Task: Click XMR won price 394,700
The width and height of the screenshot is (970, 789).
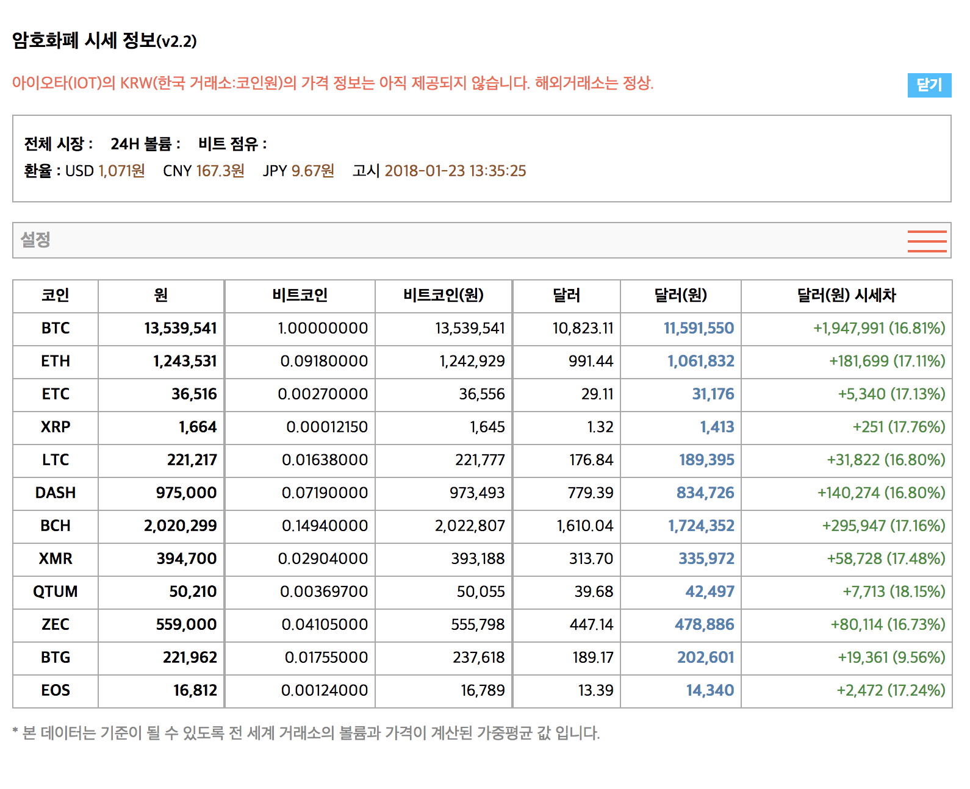Action: point(187,559)
